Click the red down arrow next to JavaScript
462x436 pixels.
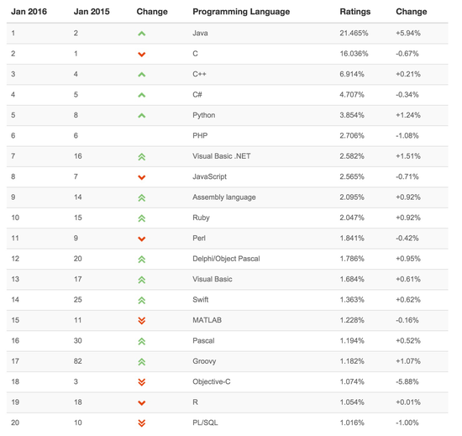point(142,177)
